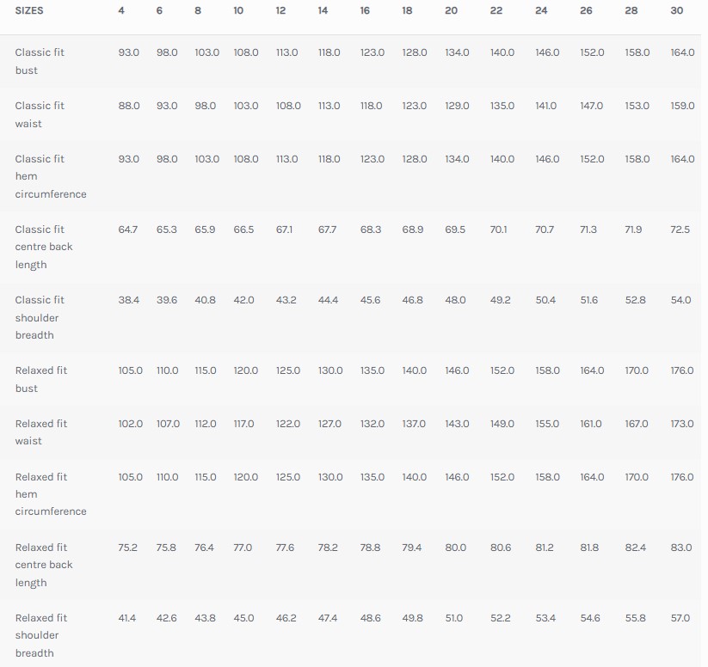Click the 54.0 Classic fit shoulder breadth value
708x667 pixels.
tap(681, 300)
